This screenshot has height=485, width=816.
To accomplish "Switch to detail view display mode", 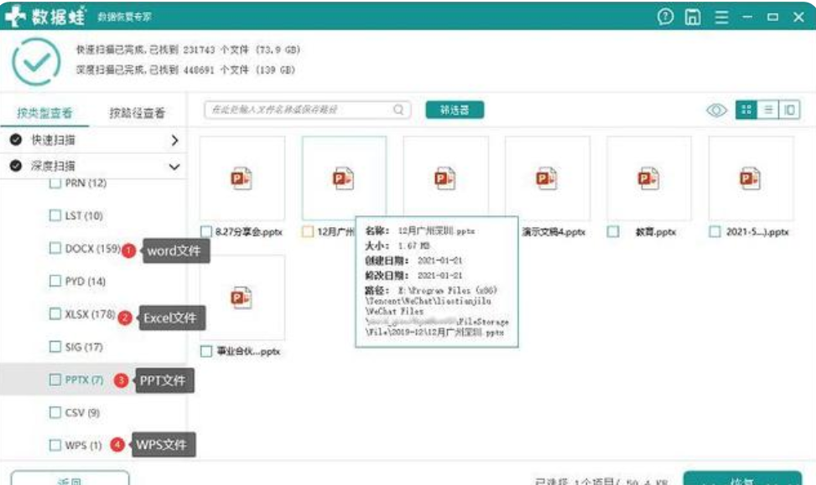I will click(x=789, y=109).
